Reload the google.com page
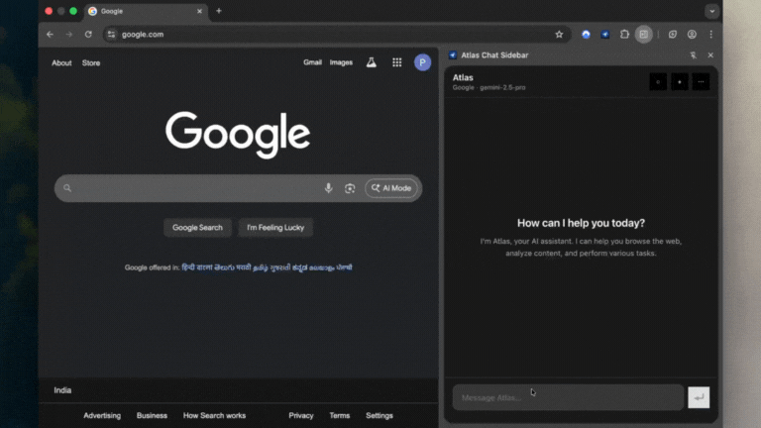761x428 pixels. pos(88,34)
